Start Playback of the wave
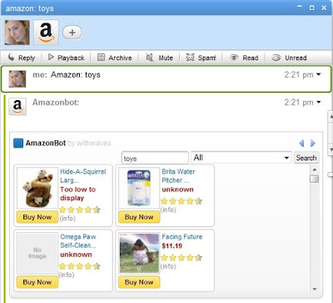 point(66,58)
